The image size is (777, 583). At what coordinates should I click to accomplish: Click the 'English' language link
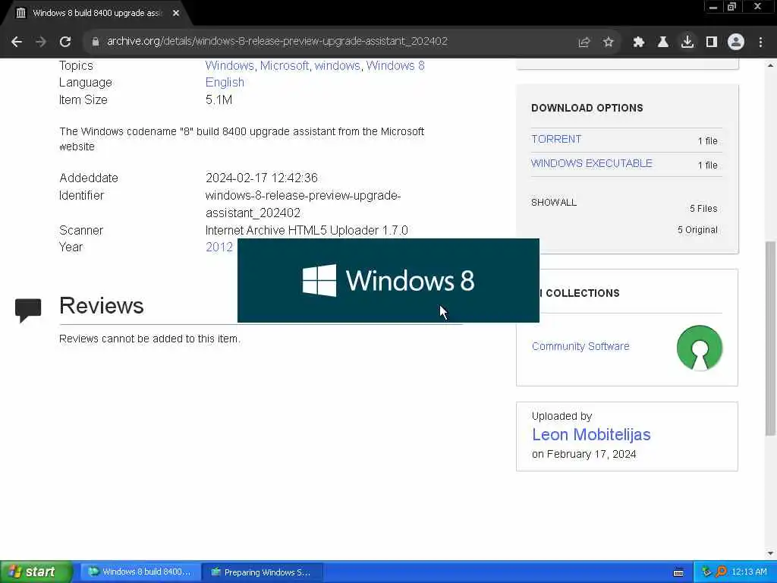225,82
